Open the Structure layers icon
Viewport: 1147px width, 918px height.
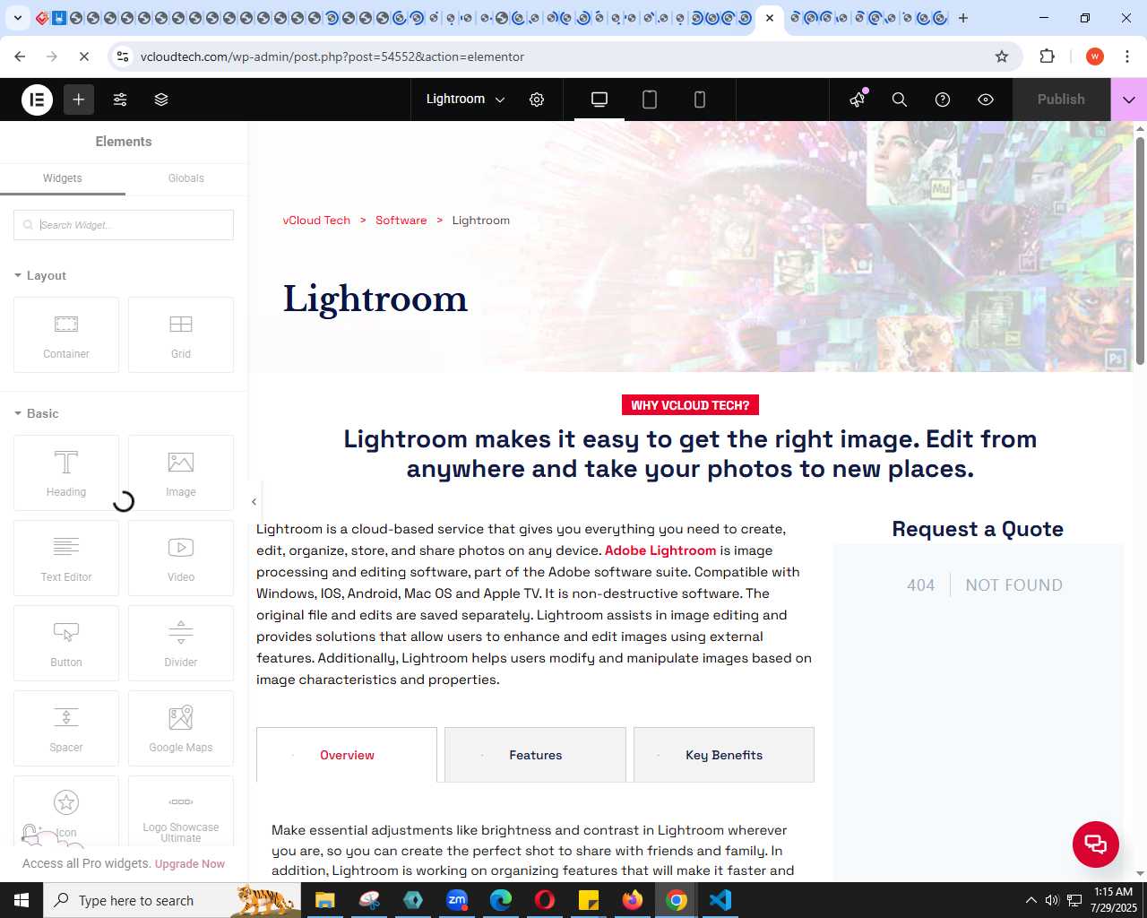pos(161,100)
